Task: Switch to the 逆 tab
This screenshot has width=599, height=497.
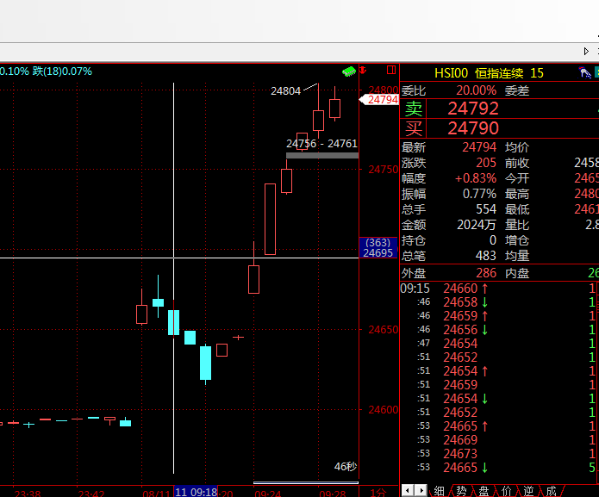Action: point(529,490)
